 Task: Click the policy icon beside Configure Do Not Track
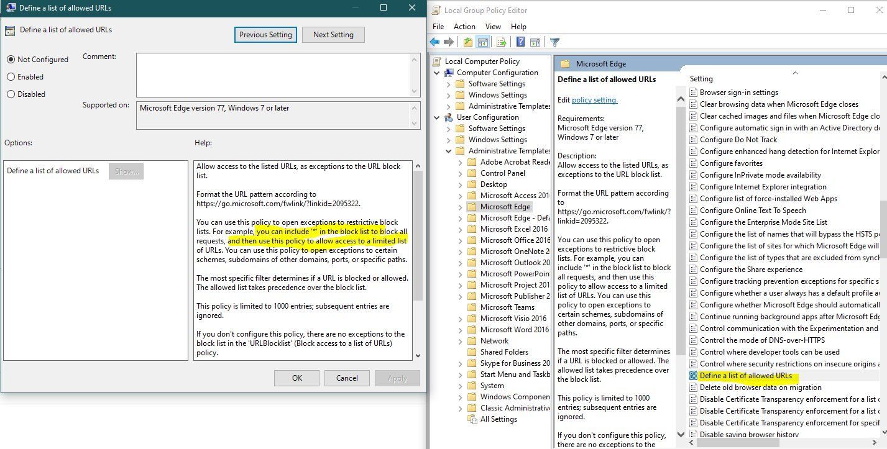click(x=694, y=140)
